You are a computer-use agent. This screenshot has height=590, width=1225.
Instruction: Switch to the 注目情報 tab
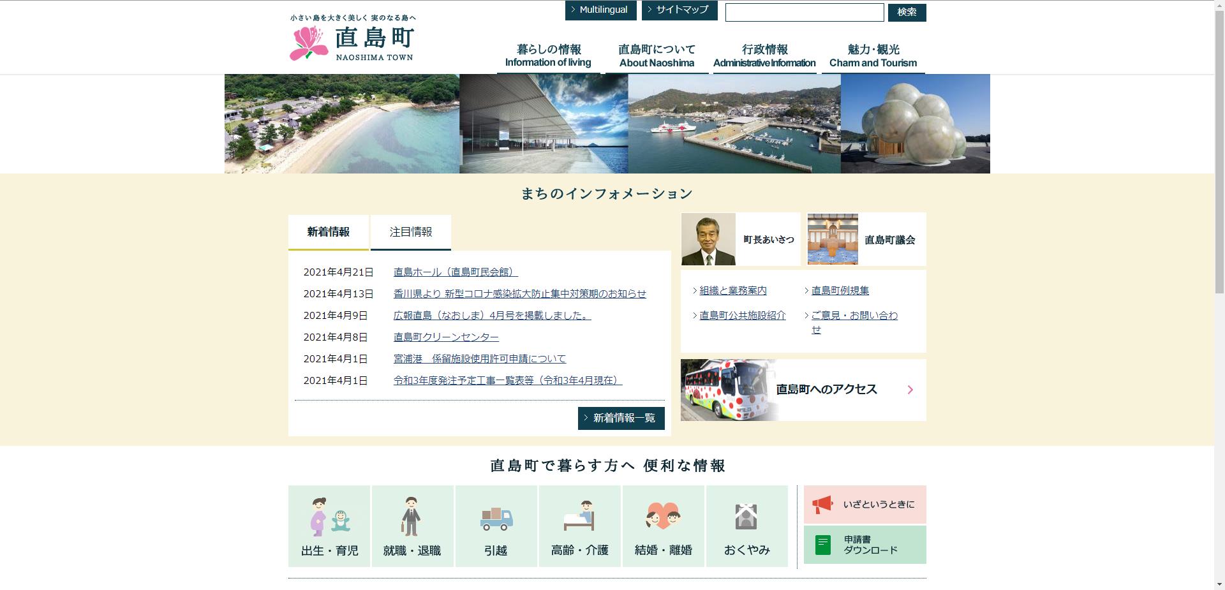pos(410,232)
